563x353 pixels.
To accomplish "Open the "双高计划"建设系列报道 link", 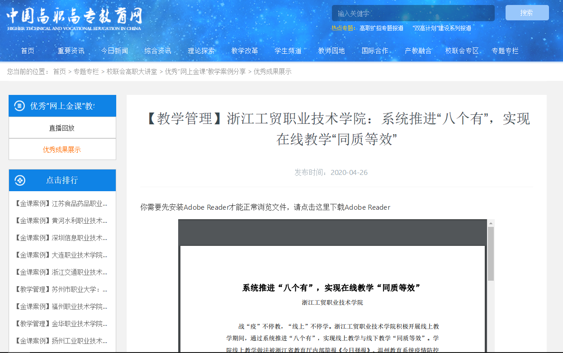I will click(442, 28).
